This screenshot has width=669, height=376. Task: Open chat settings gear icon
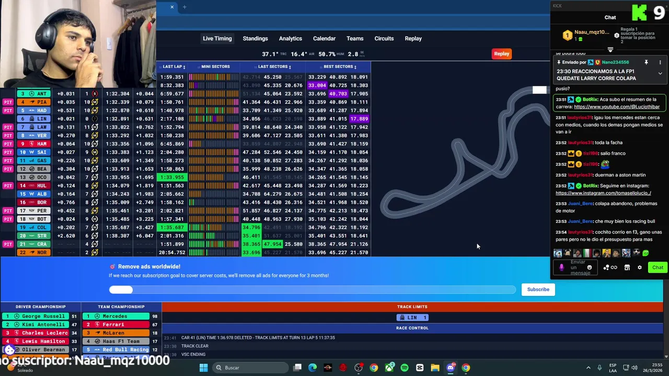click(639, 267)
